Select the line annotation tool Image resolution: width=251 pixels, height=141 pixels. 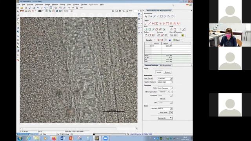click(158, 16)
